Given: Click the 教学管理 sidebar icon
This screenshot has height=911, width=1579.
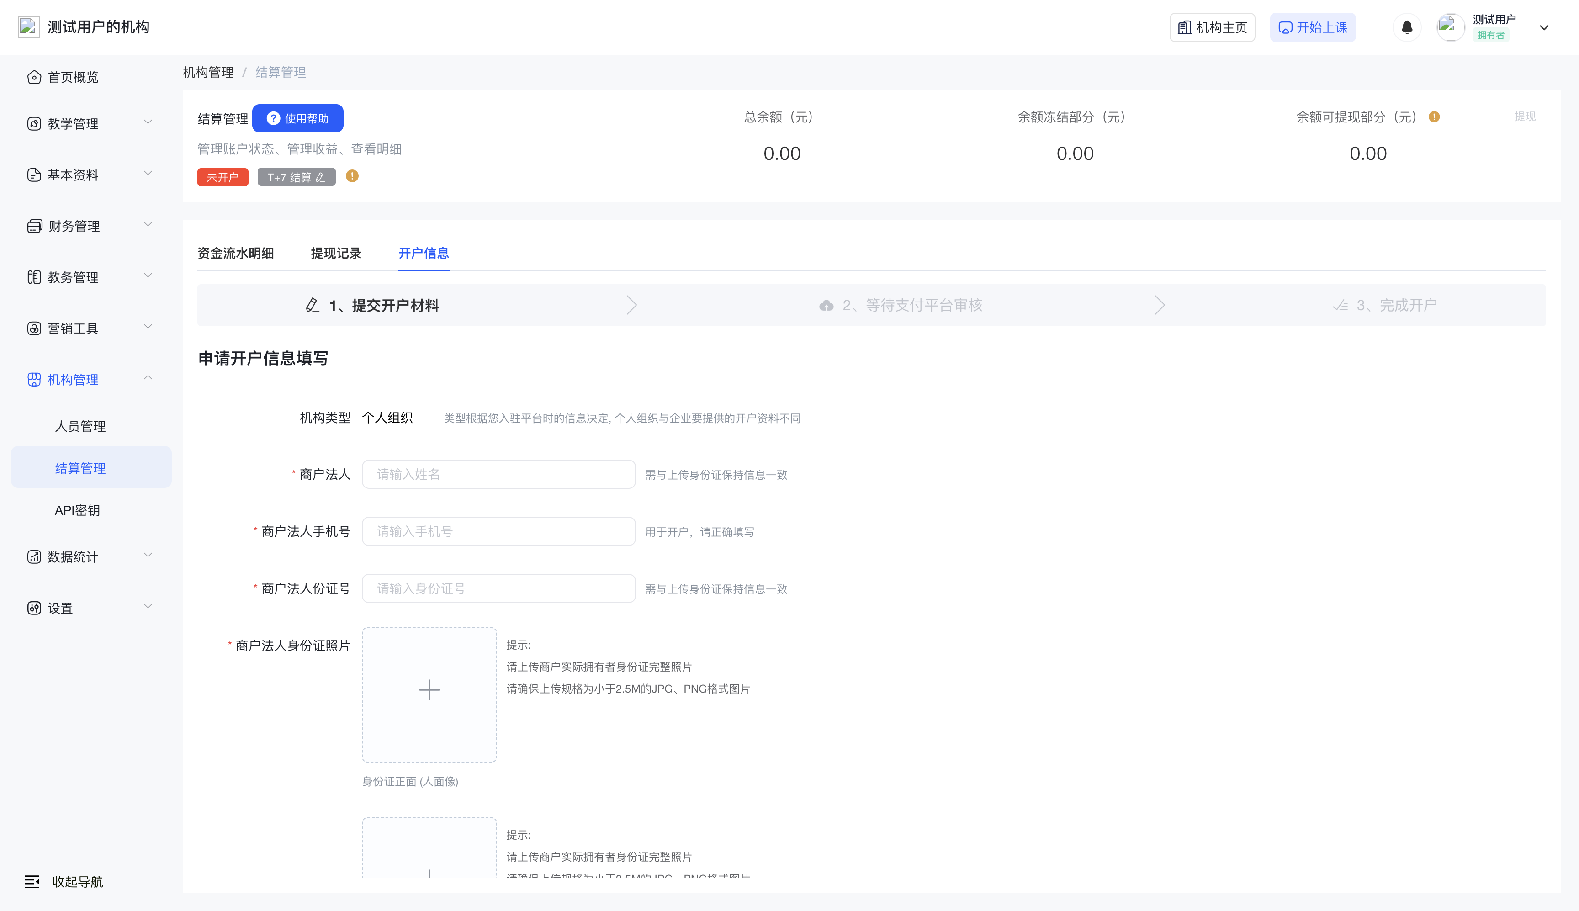Looking at the screenshot, I should (x=34, y=123).
